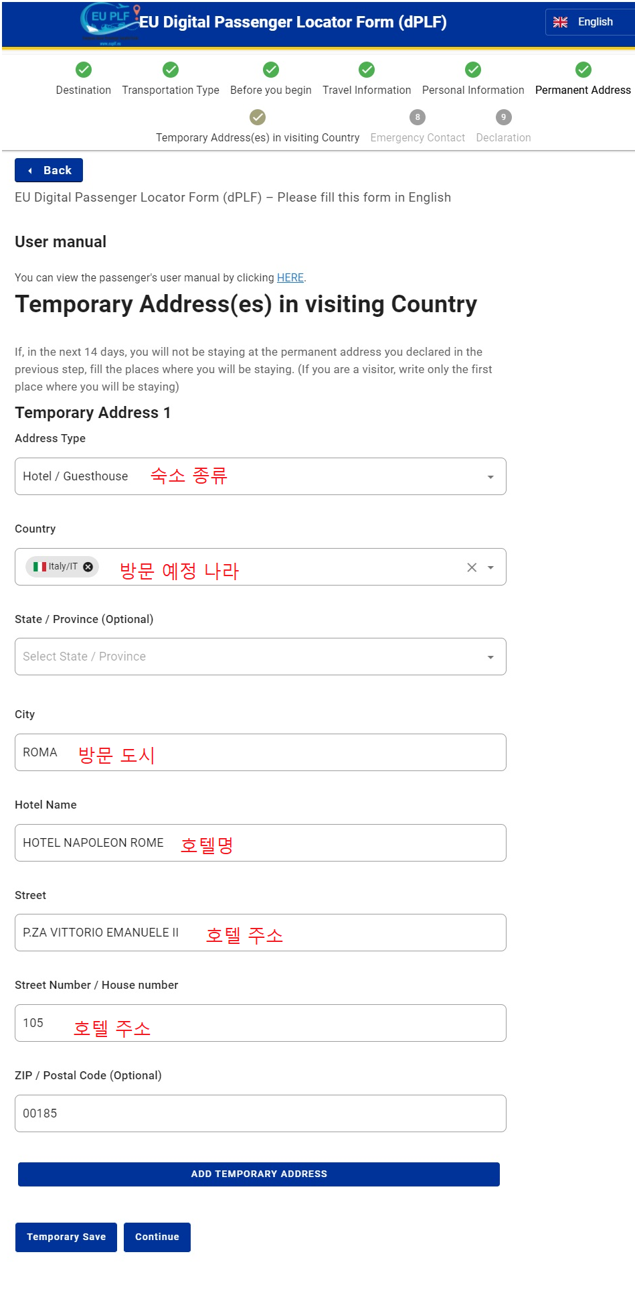Click the Personal Information checkmark icon

tap(473, 70)
